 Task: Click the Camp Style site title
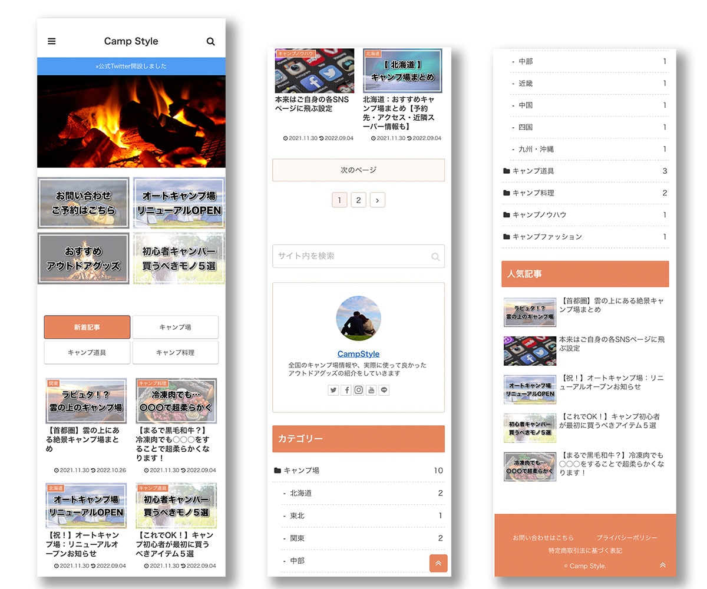pos(131,41)
